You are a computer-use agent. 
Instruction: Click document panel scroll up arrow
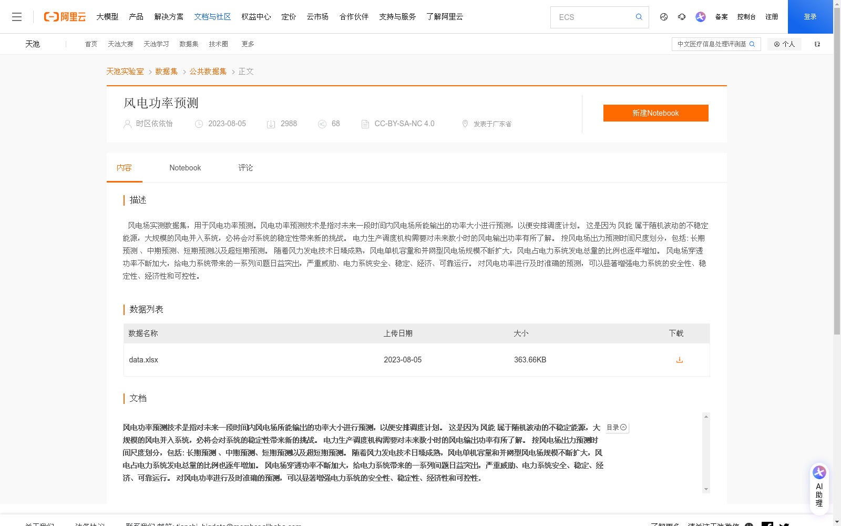coord(706,417)
